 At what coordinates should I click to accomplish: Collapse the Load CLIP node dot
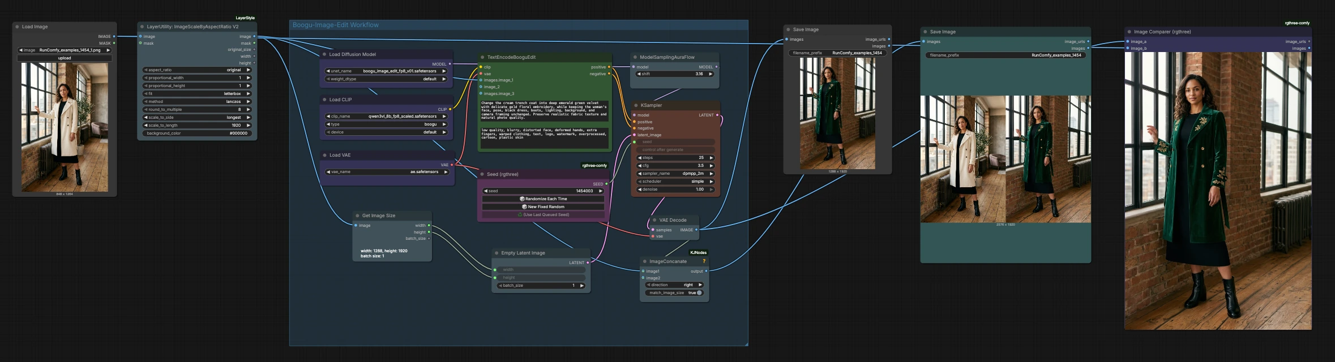(x=324, y=100)
